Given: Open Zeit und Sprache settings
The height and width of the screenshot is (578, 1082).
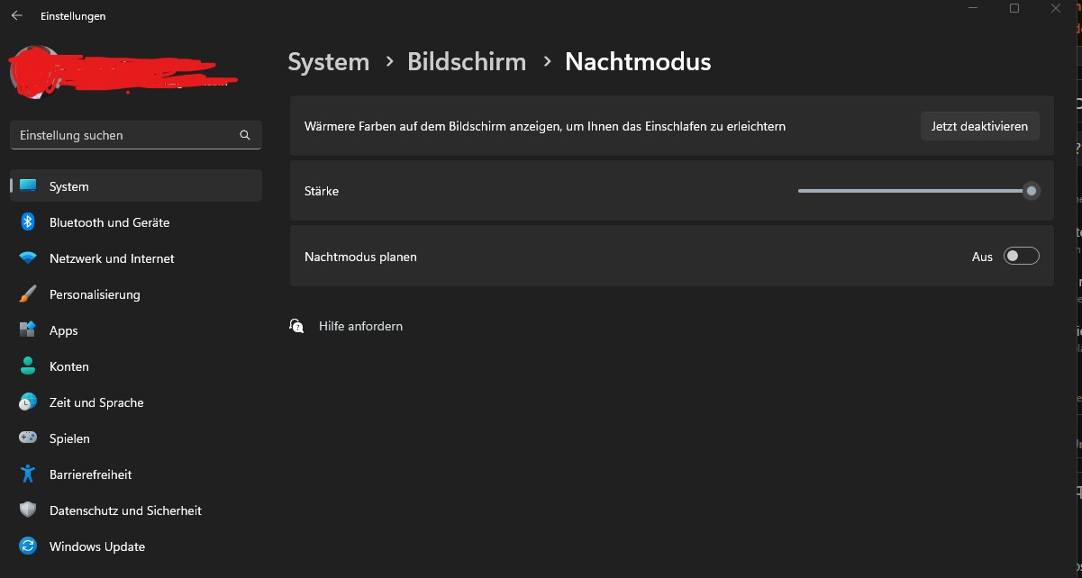Looking at the screenshot, I should tap(136, 402).
